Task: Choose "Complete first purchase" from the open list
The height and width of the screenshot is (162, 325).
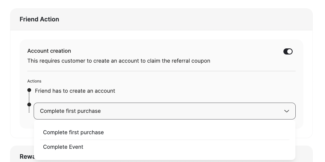Action: (73, 132)
